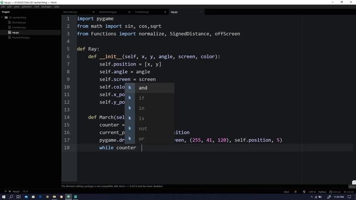Image resolution: width=356 pixels, height=200 pixels.
Task: Click line number 14 in gutter
Action: click(x=67, y=117)
